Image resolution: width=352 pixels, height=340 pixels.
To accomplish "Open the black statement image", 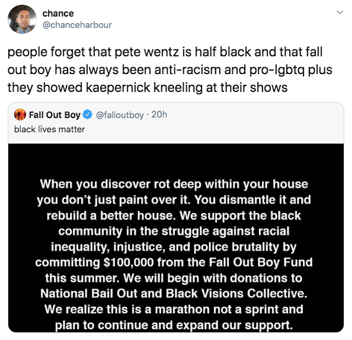I will click(x=176, y=238).
